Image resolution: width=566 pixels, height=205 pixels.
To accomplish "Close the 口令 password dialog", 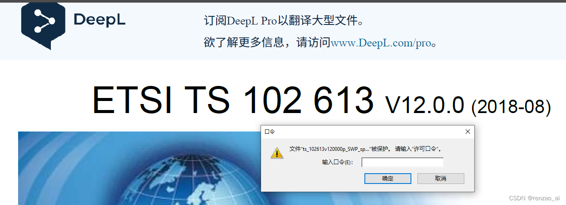I will [x=467, y=132].
